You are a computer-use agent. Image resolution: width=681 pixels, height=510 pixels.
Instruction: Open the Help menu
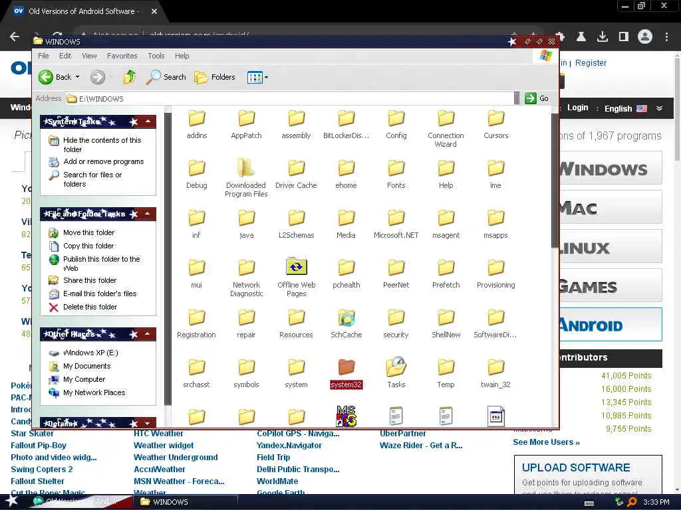pyautogui.click(x=182, y=56)
